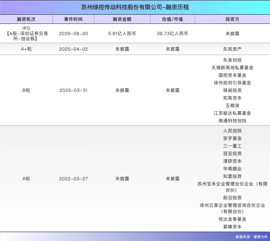
Task: Click the 估值/市值 column header
Action: (172, 19)
